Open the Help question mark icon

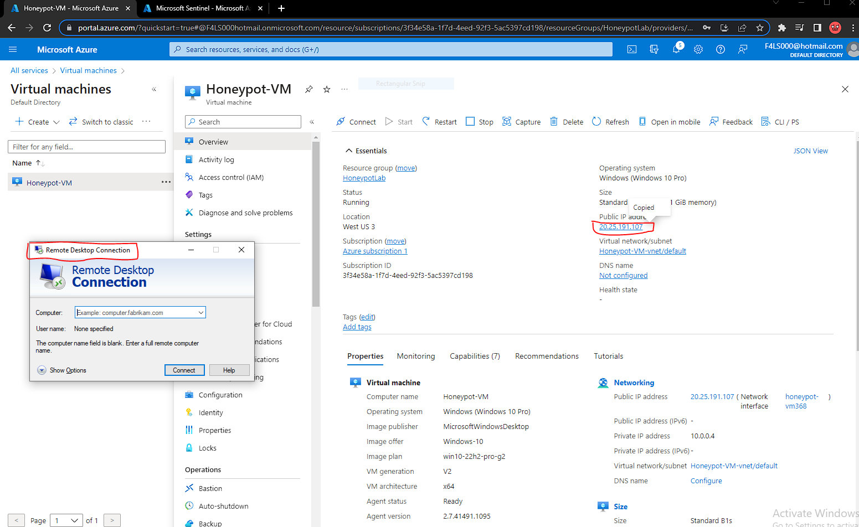(721, 49)
